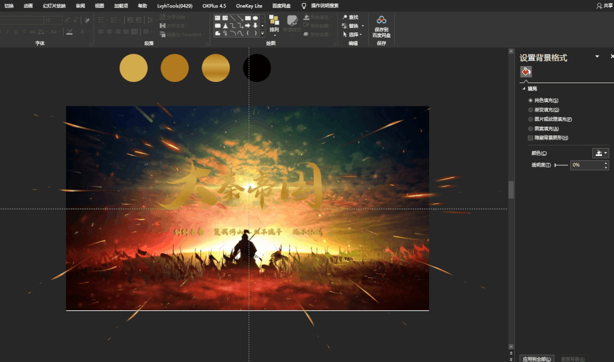
Task: Choose the right brace shape
Action: (x=256, y=33)
